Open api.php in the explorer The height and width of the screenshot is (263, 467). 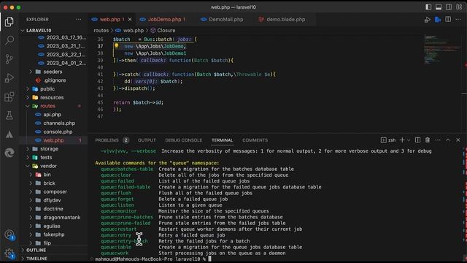coord(52,115)
